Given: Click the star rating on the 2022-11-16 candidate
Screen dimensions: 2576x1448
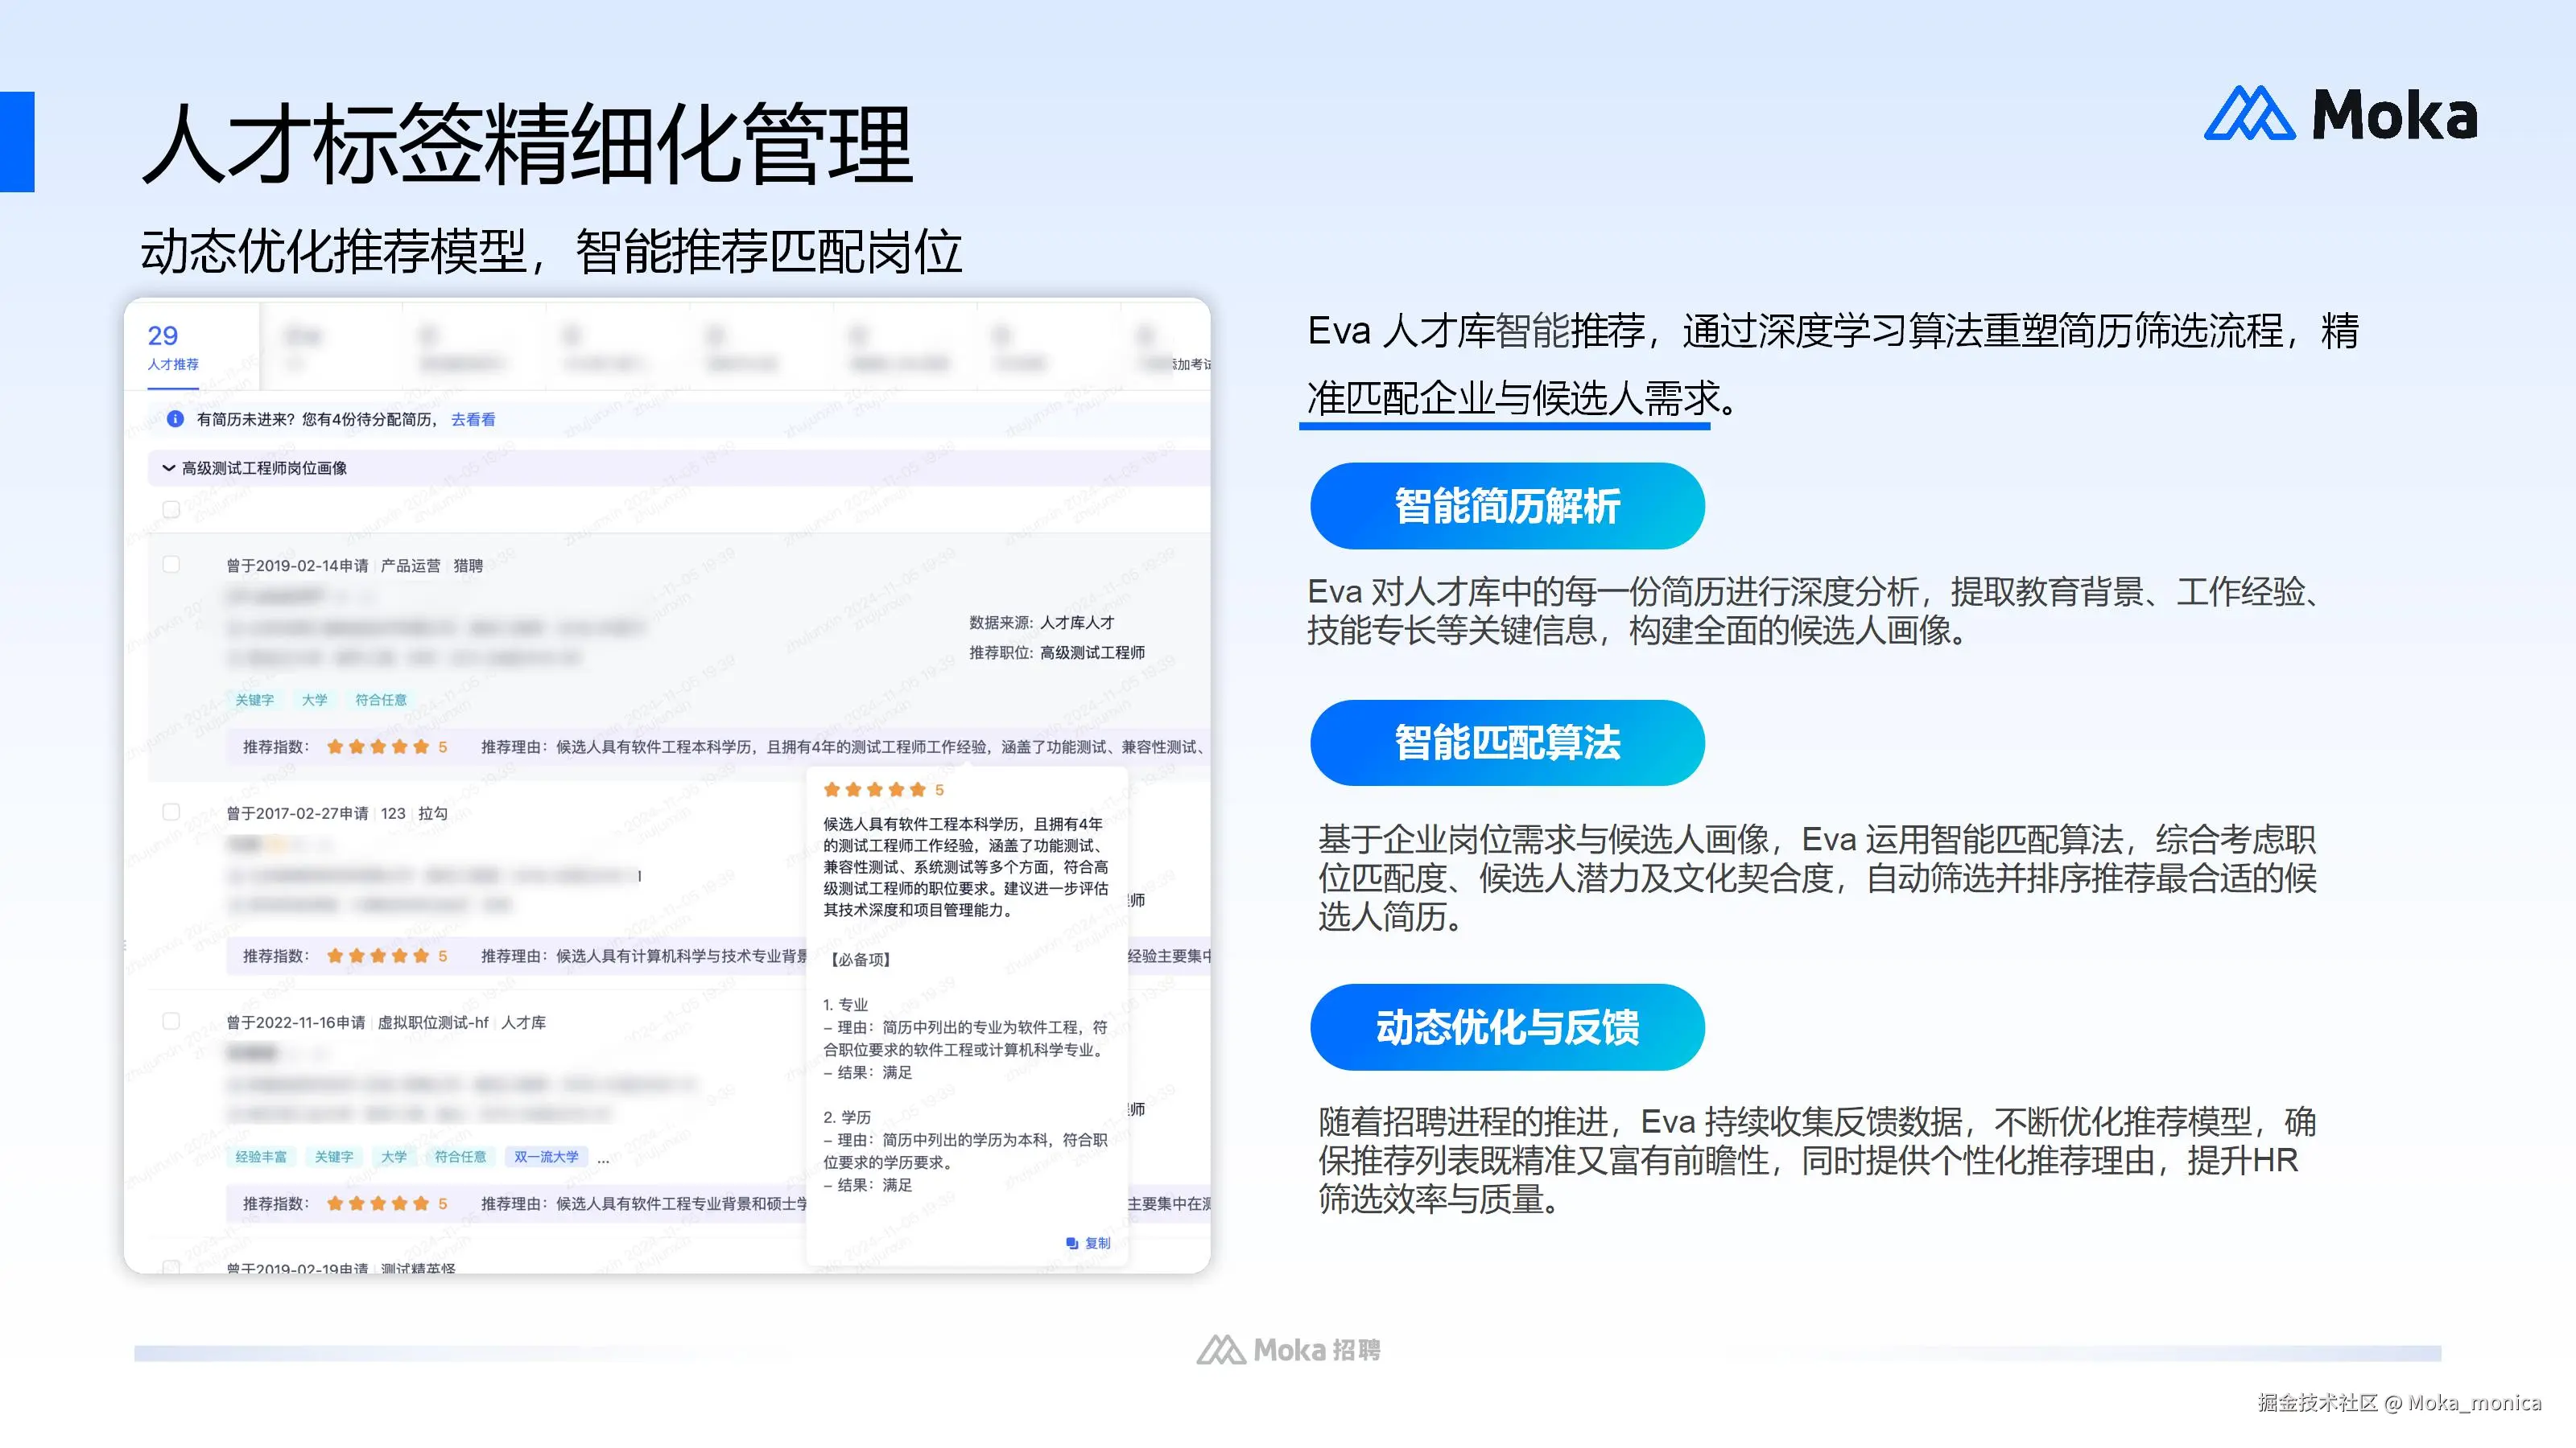Looking at the screenshot, I should pyautogui.click(x=381, y=1203).
